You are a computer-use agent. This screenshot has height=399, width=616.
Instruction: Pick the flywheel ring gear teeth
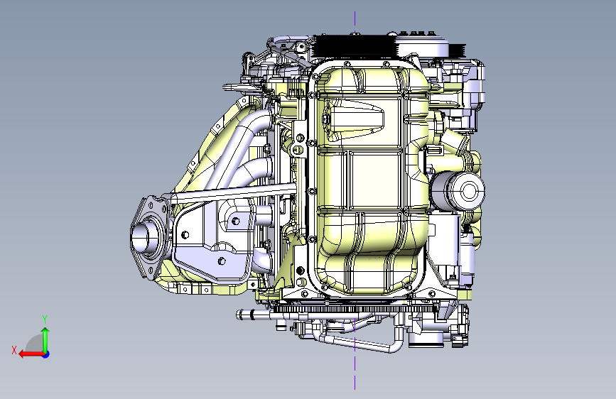point(354,309)
